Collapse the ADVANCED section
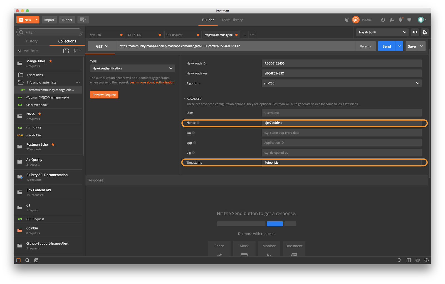The height and width of the screenshot is (284, 445). [192, 99]
